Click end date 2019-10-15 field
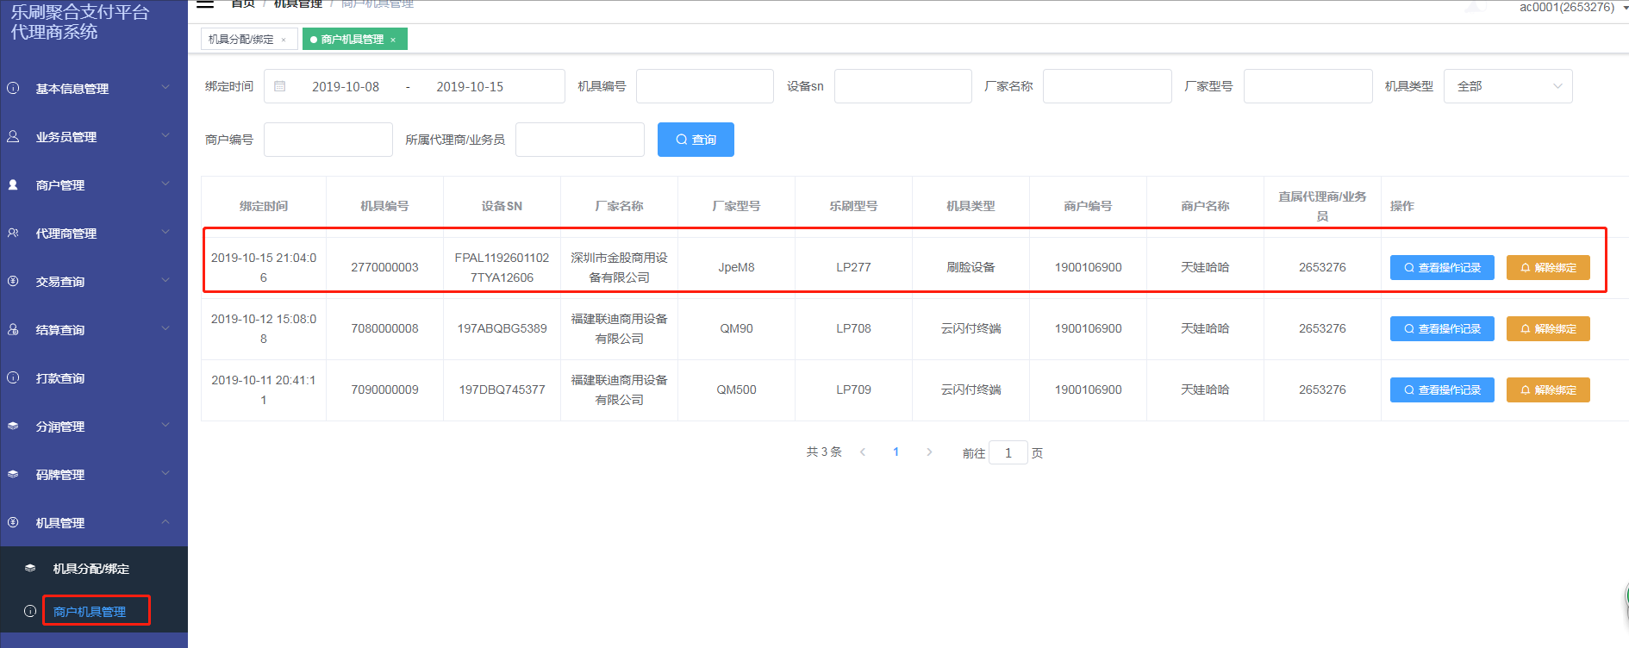 tap(470, 86)
